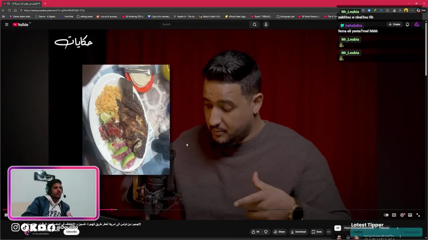Image resolution: width=428 pixels, height=240 pixels.
Task: Open browser home page icon
Action: (15, 10)
